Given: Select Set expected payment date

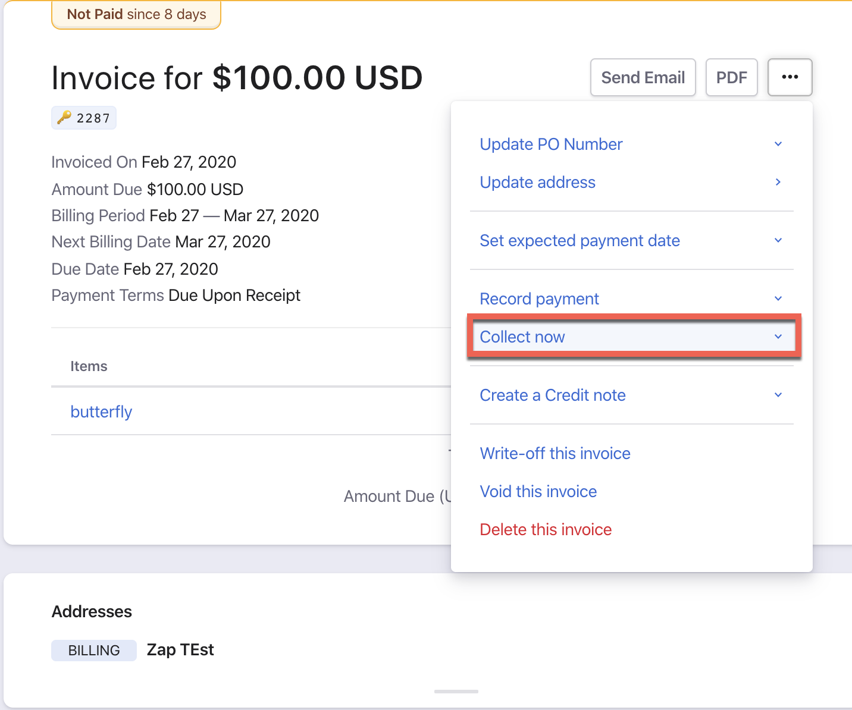Looking at the screenshot, I should 580,240.
